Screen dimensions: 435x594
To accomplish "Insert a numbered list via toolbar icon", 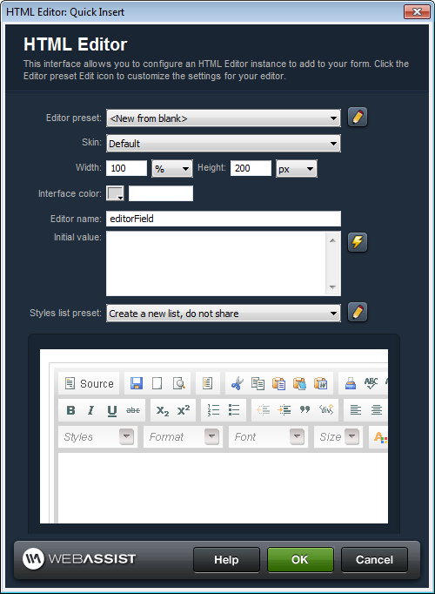I will pos(213,410).
